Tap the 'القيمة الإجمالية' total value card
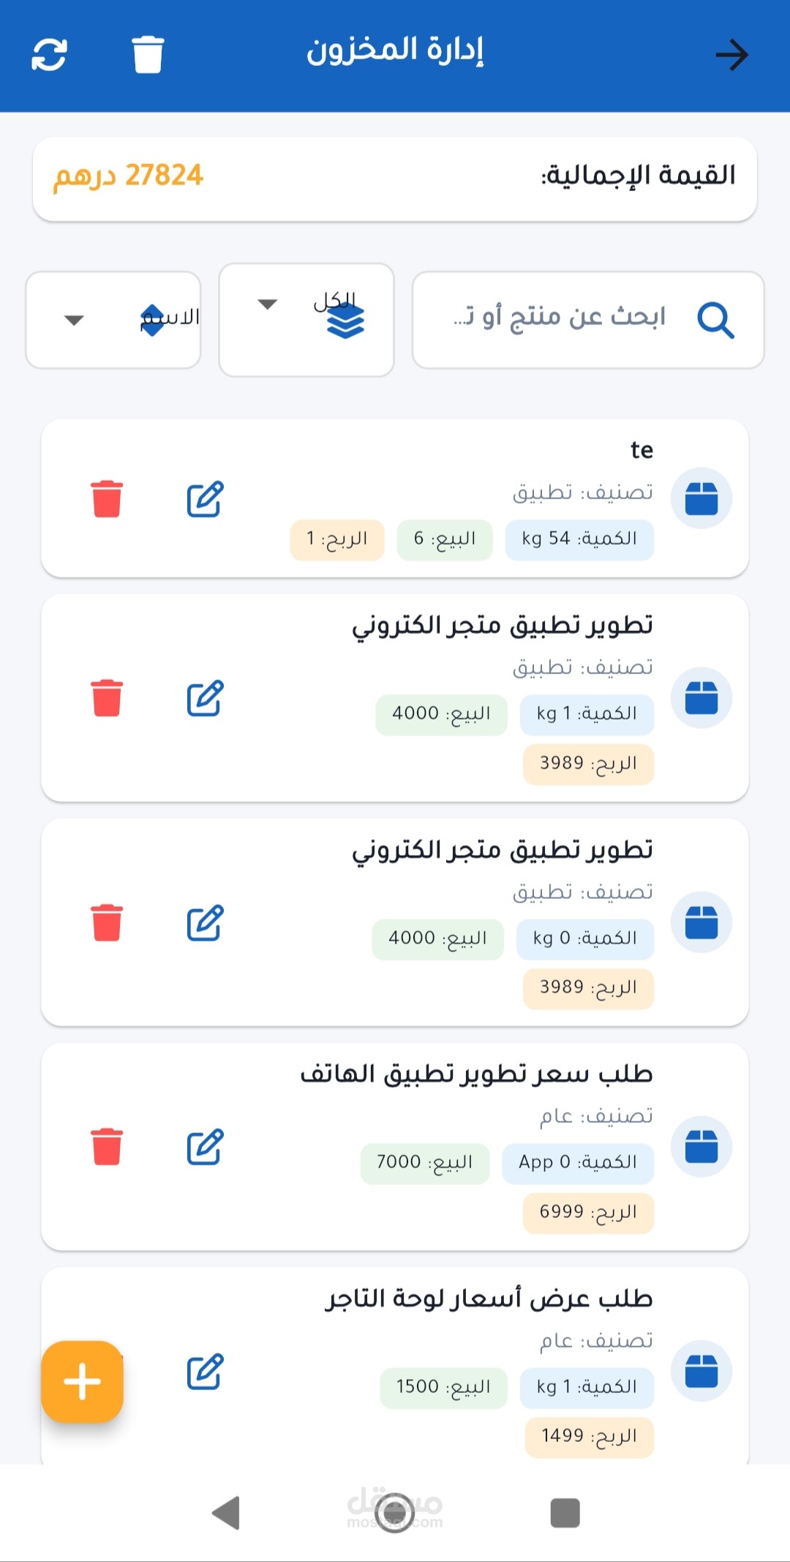 coord(395,179)
